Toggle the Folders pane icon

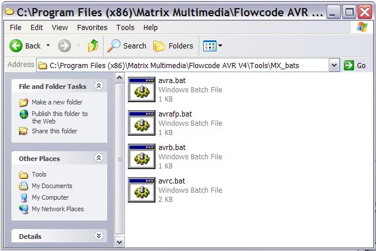(159, 46)
